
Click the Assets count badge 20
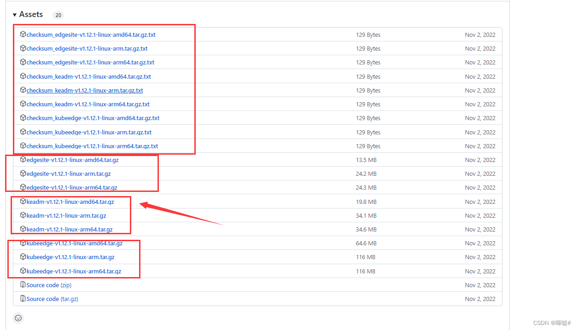click(x=58, y=15)
